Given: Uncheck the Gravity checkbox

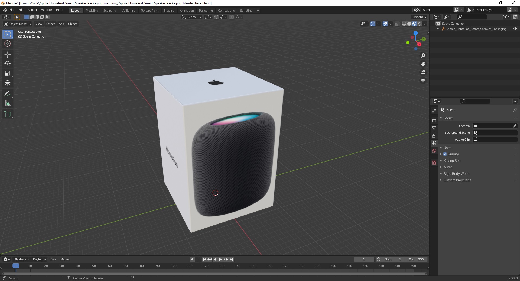Looking at the screenshot, I should click(x=445, y=154).
